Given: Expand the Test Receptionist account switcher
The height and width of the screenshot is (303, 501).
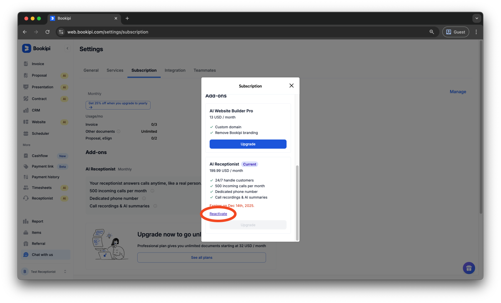Looking at the screenshot, I should (x=65, y=271).
